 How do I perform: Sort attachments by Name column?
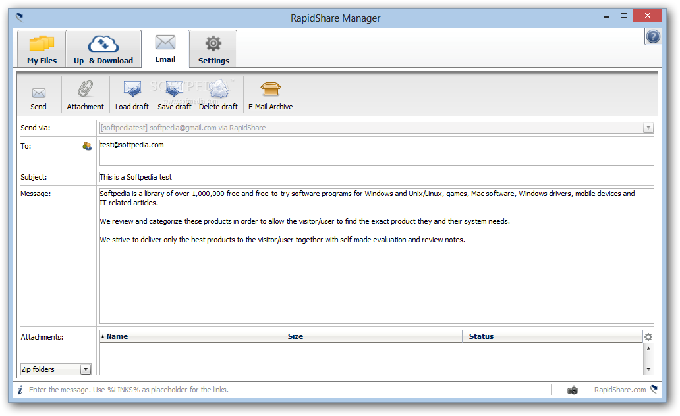click(x=190, y=336)
